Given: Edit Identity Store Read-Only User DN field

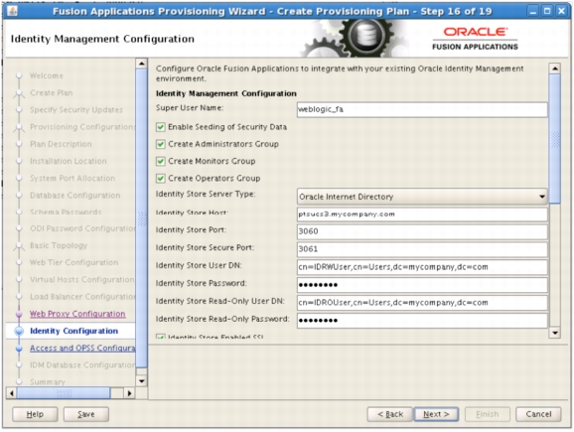Looking at the screenshot, I should point(422,303).
